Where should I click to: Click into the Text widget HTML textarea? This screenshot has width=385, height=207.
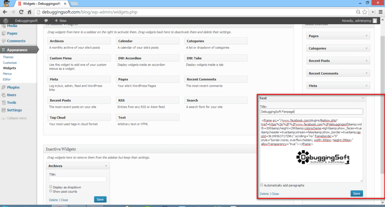click(311, 150)
